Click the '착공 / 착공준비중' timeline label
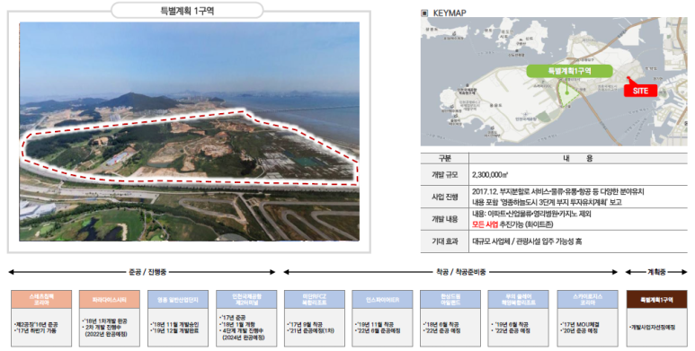 461,272
